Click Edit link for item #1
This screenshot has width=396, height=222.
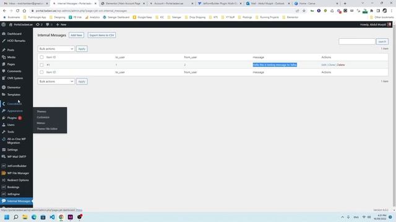[324, 65]
